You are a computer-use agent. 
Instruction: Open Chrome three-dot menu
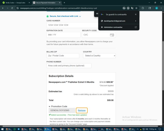click(x=161, y=8)
